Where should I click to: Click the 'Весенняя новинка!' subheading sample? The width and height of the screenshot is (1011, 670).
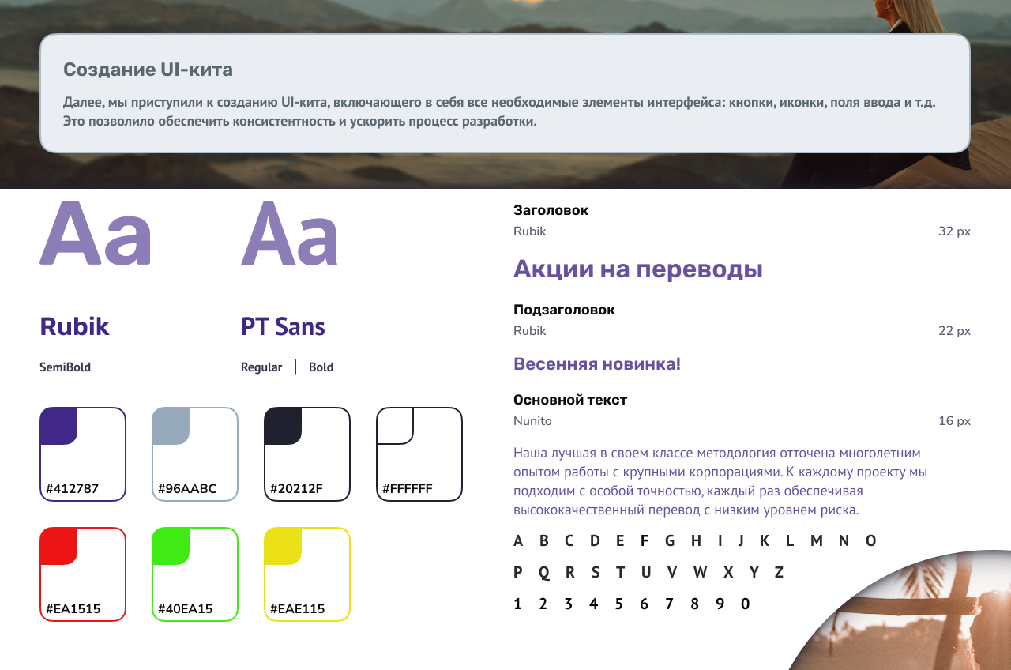(x=596, y=364)
